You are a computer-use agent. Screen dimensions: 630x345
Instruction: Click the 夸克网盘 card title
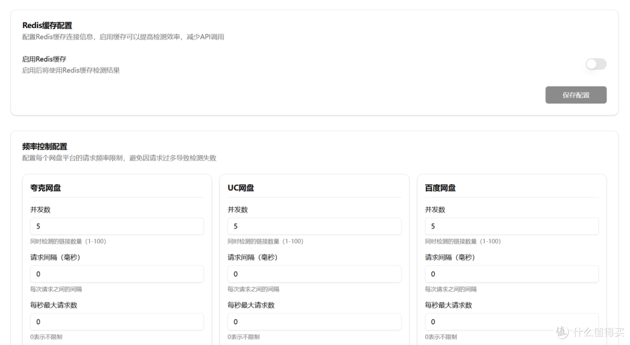45,188
